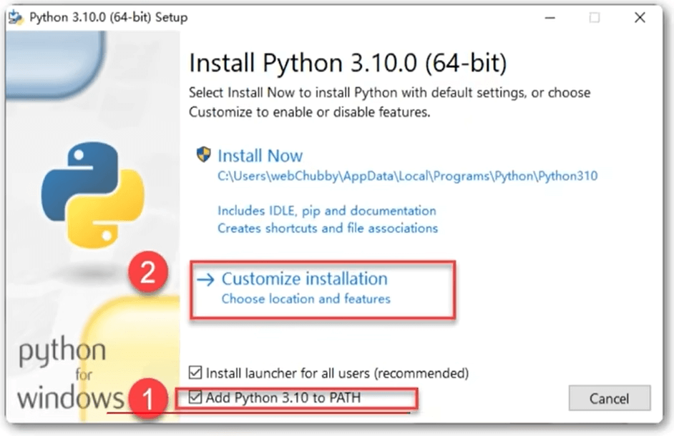674x436 pixels.
Task: Click the red circle numbered 1
Action: [147, 399]
